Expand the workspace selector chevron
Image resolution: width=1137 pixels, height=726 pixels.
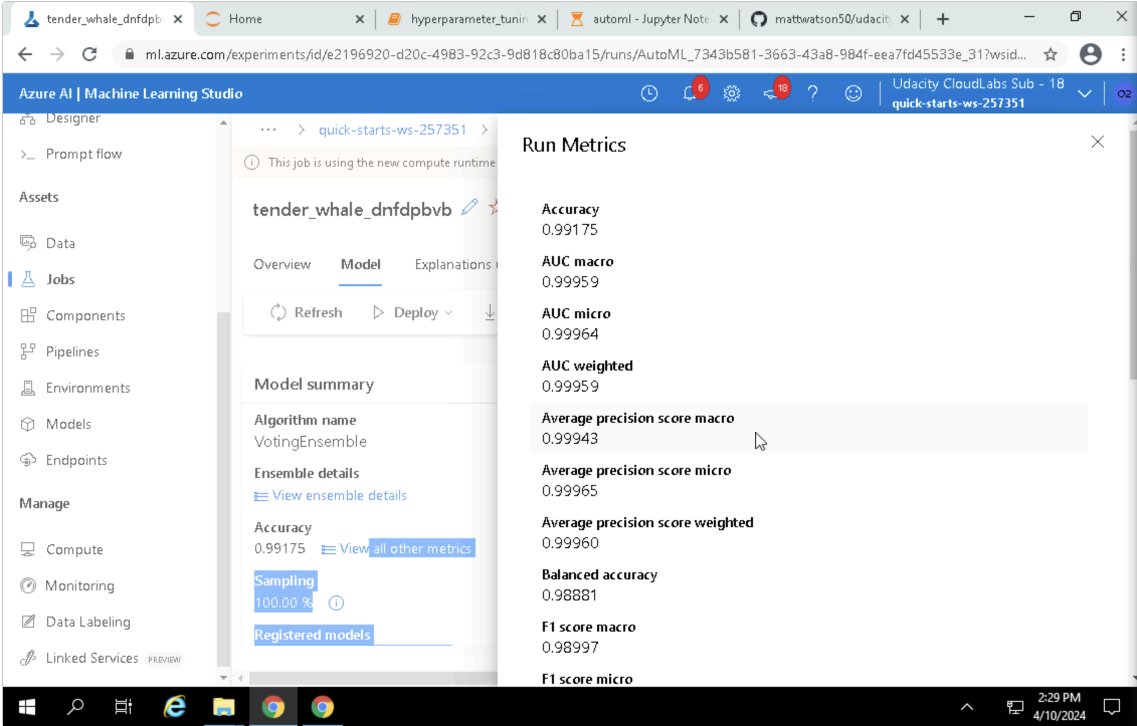[x=1084, y=94]
